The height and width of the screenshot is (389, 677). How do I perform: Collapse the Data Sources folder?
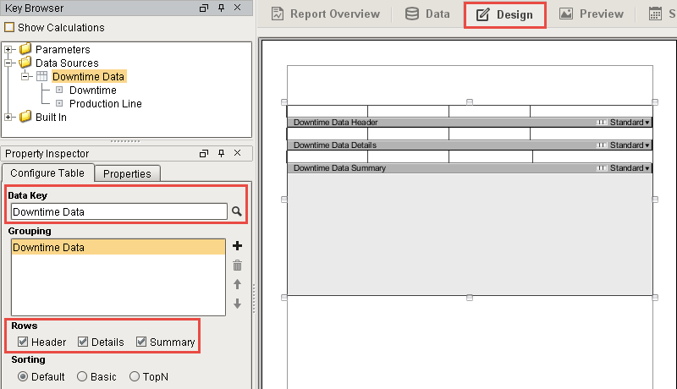(x=8, y=63)
